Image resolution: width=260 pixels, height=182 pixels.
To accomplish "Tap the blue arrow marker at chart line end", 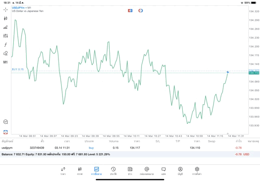I will [228, 72].
